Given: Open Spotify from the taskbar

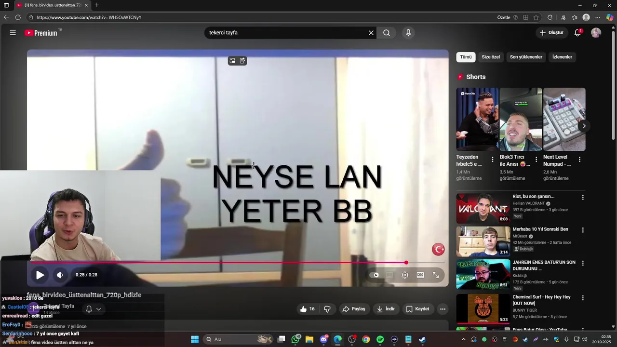Looking at the screenshot, I should 380,339.
